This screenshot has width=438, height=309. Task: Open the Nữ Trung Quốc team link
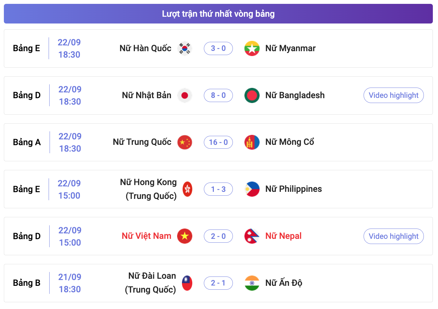(x=142, y=142)
